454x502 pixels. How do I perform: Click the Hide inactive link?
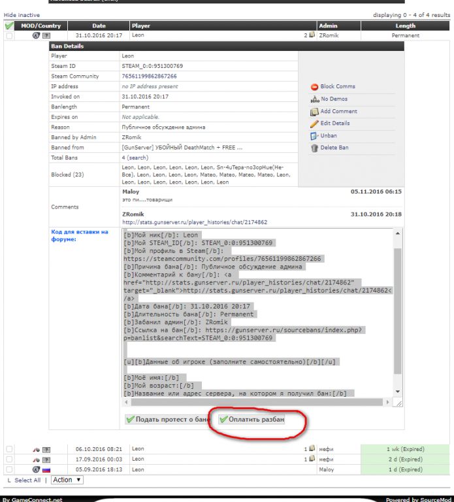[x=22, y=15]
